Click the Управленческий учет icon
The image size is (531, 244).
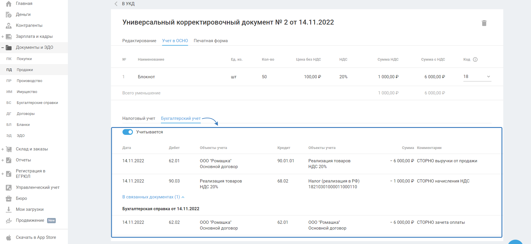coord(9,188)
